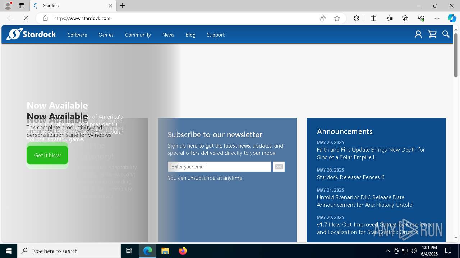Click the Subscribe to our newsletter heading
The image size is (460, 258).
coord(215,134)
